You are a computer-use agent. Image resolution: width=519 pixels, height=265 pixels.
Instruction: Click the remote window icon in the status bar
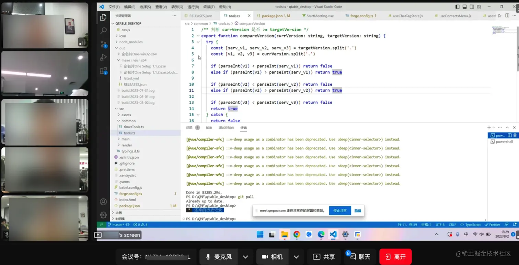101,225
